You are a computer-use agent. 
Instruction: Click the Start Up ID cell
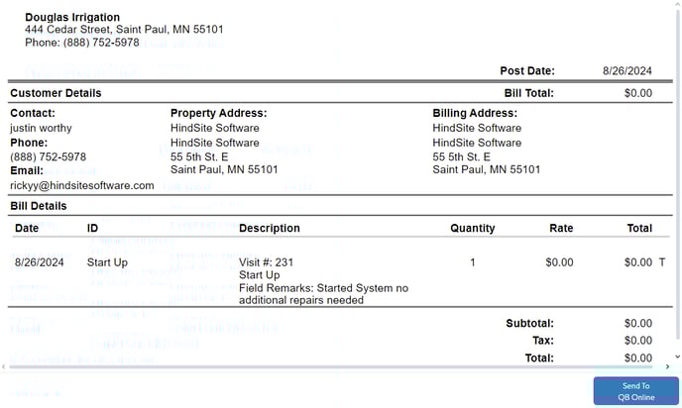pyautogui.click(x=107, y=262)
